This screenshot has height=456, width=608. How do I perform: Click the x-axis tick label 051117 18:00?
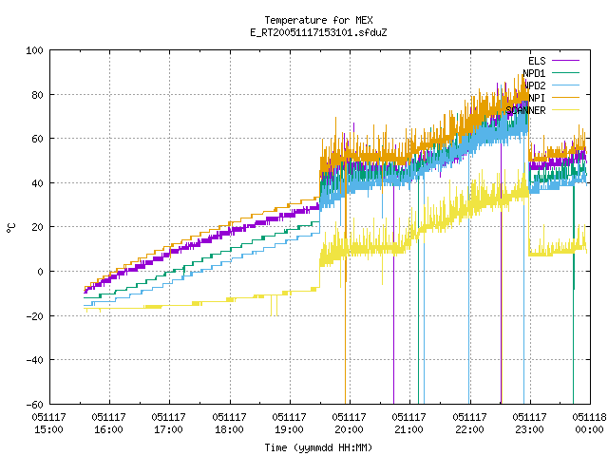coord(229,424)
